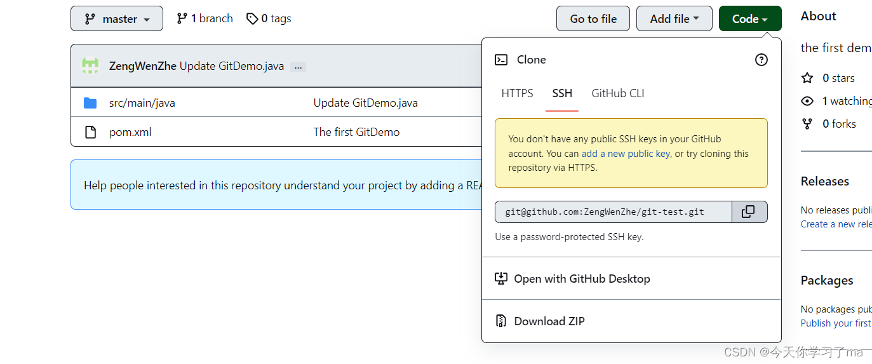The image size is (872, 364).
Task: Click the GitHub Desktop download icon
Action: (x=501, y=278)
